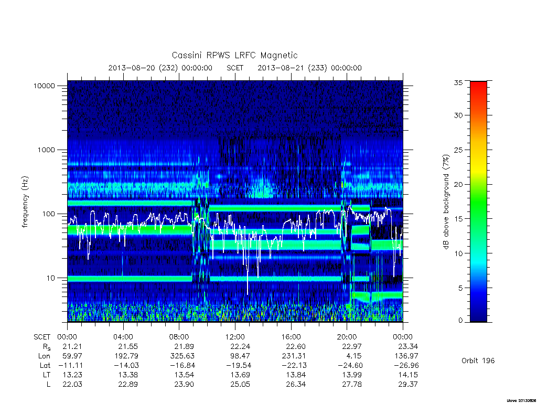Click the colorbar tick label 5
The width and height of the screenshot is (537, 403).
pyautogui.click(x=460, y=288)
